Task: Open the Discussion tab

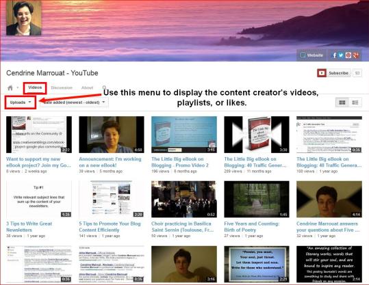Action: [62, 87]
